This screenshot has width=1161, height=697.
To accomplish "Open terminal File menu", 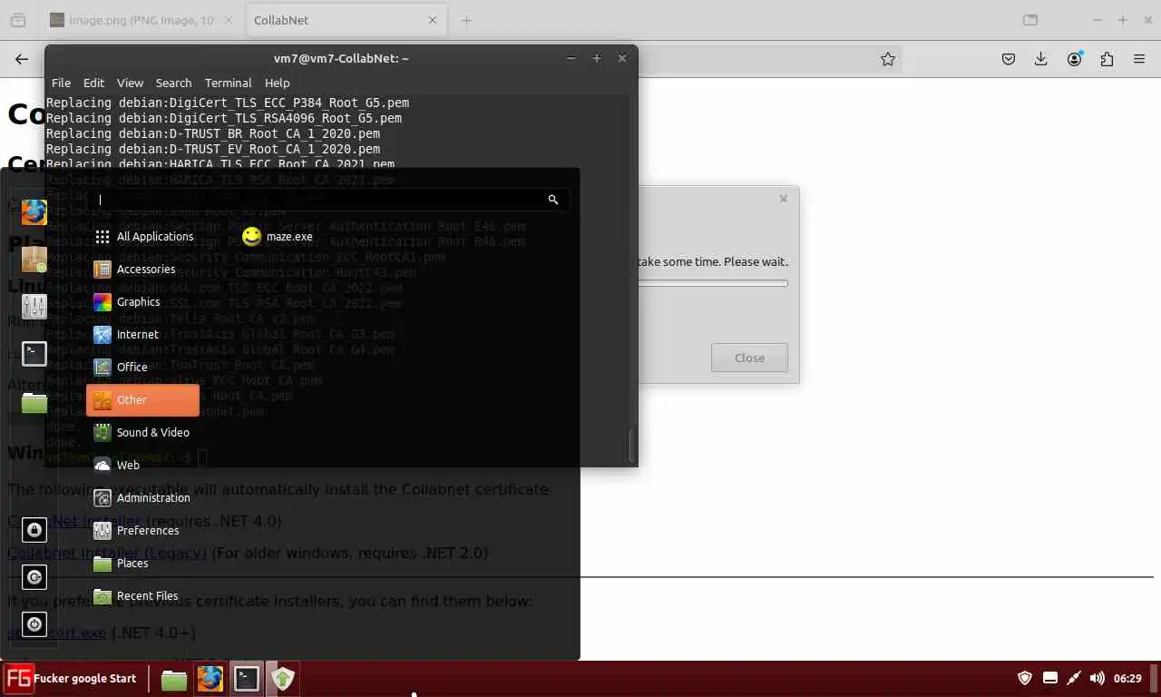I will coord(61,83).
